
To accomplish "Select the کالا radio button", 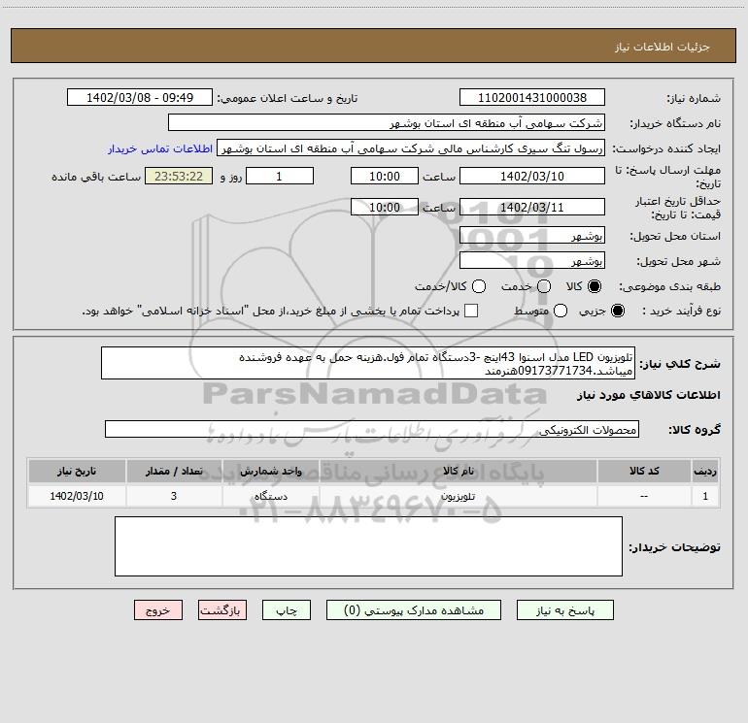I will coord(595,286).
